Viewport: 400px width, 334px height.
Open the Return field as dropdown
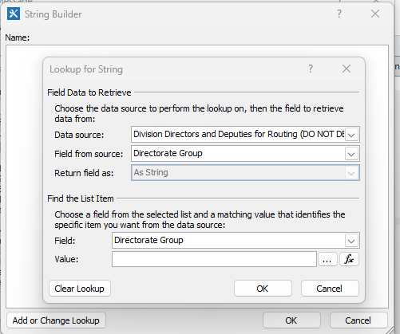coord(245,173)
